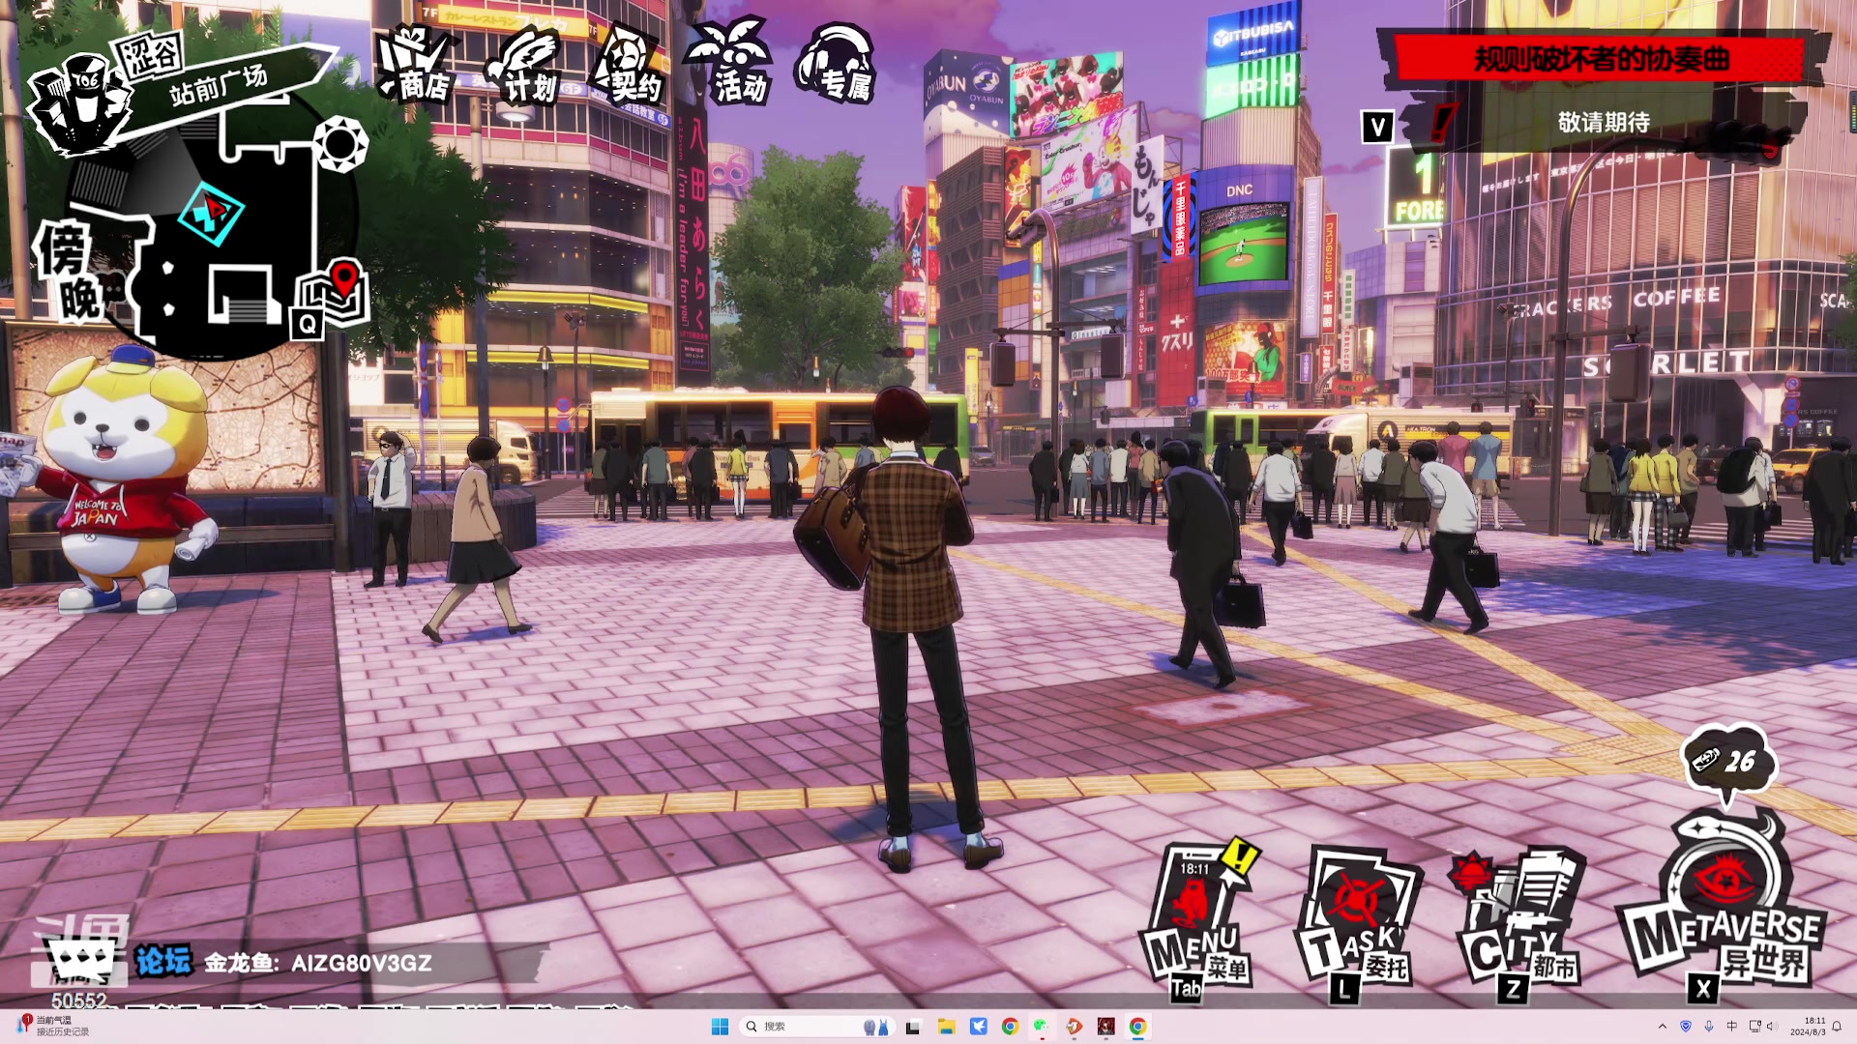The width and height of the screenshot is (1857, 1044).
Task: Click the 规则破坏者的协奏曲 event banner
Action: tap(1602, 60)
